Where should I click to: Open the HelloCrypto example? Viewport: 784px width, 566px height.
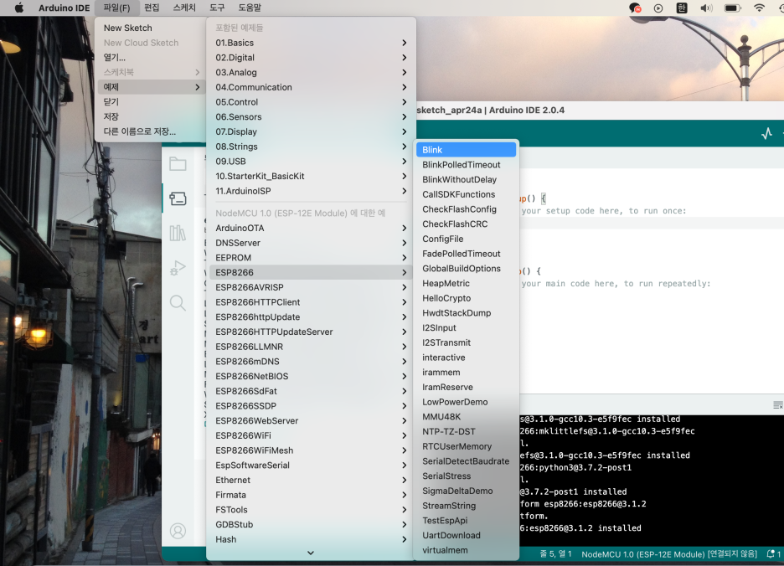point(466,299)
